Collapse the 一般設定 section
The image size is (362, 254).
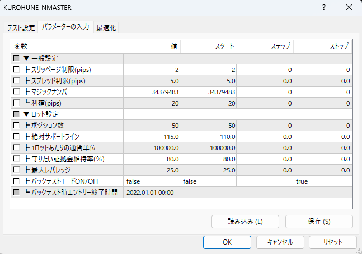coord(27,59)
